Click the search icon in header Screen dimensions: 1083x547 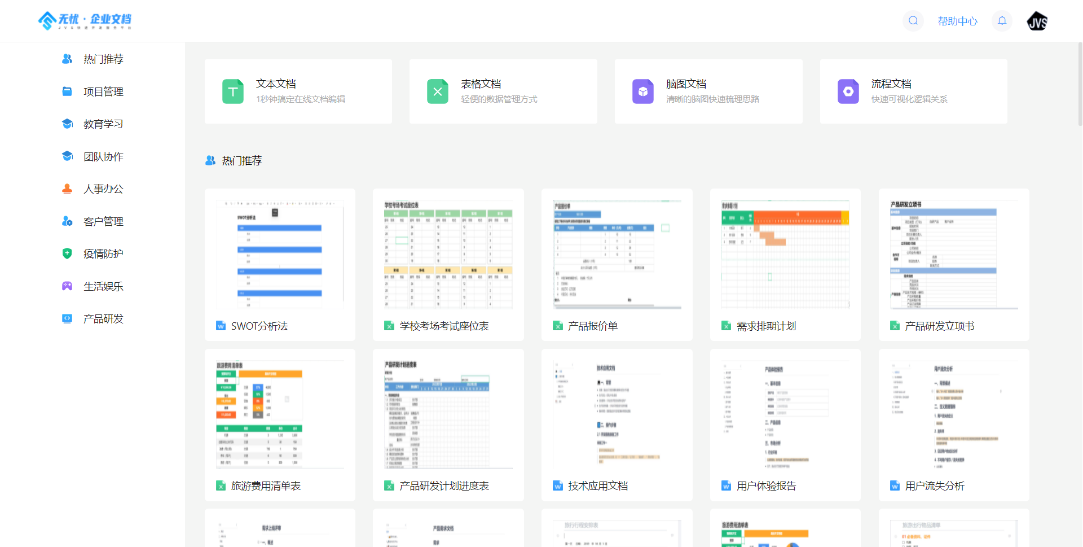913,21
